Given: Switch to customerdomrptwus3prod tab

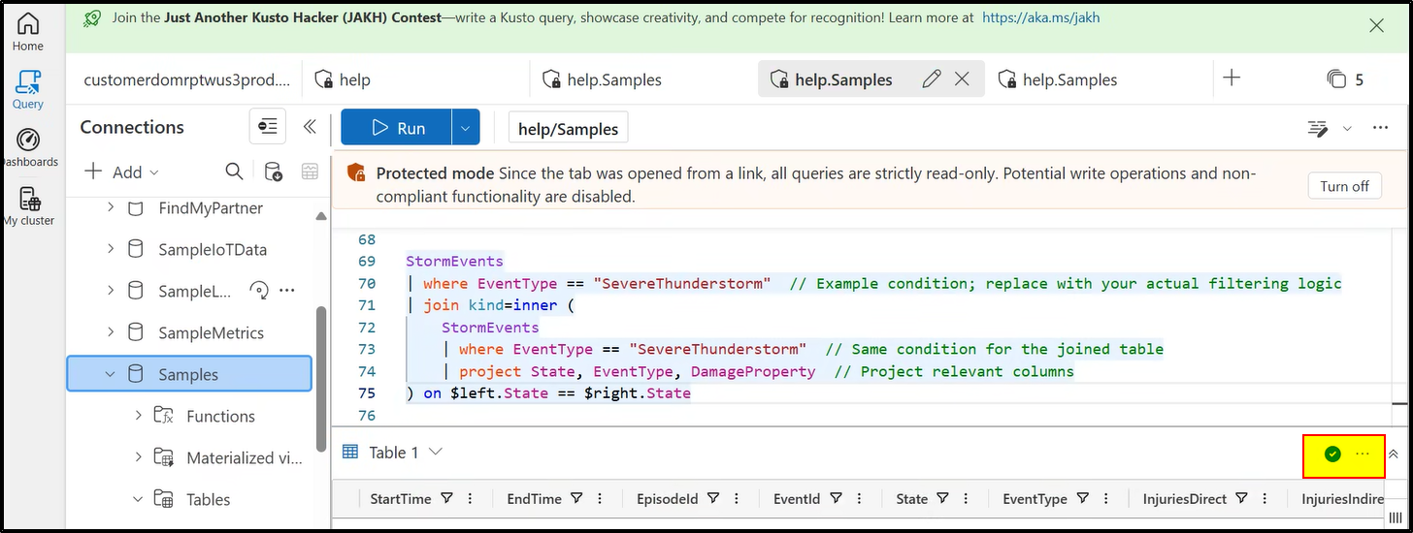Looking at the screenshot, I should click(186, 79).
